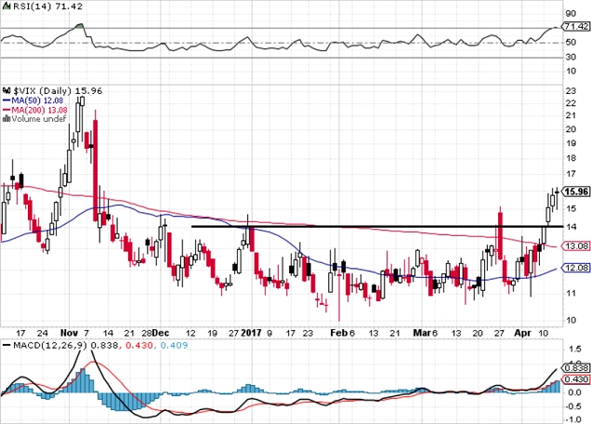This screenshot has height=424, width=591.
Task: Click the green overbought RSI peak area
Action: pyautogui.click(x=79, y=26)
